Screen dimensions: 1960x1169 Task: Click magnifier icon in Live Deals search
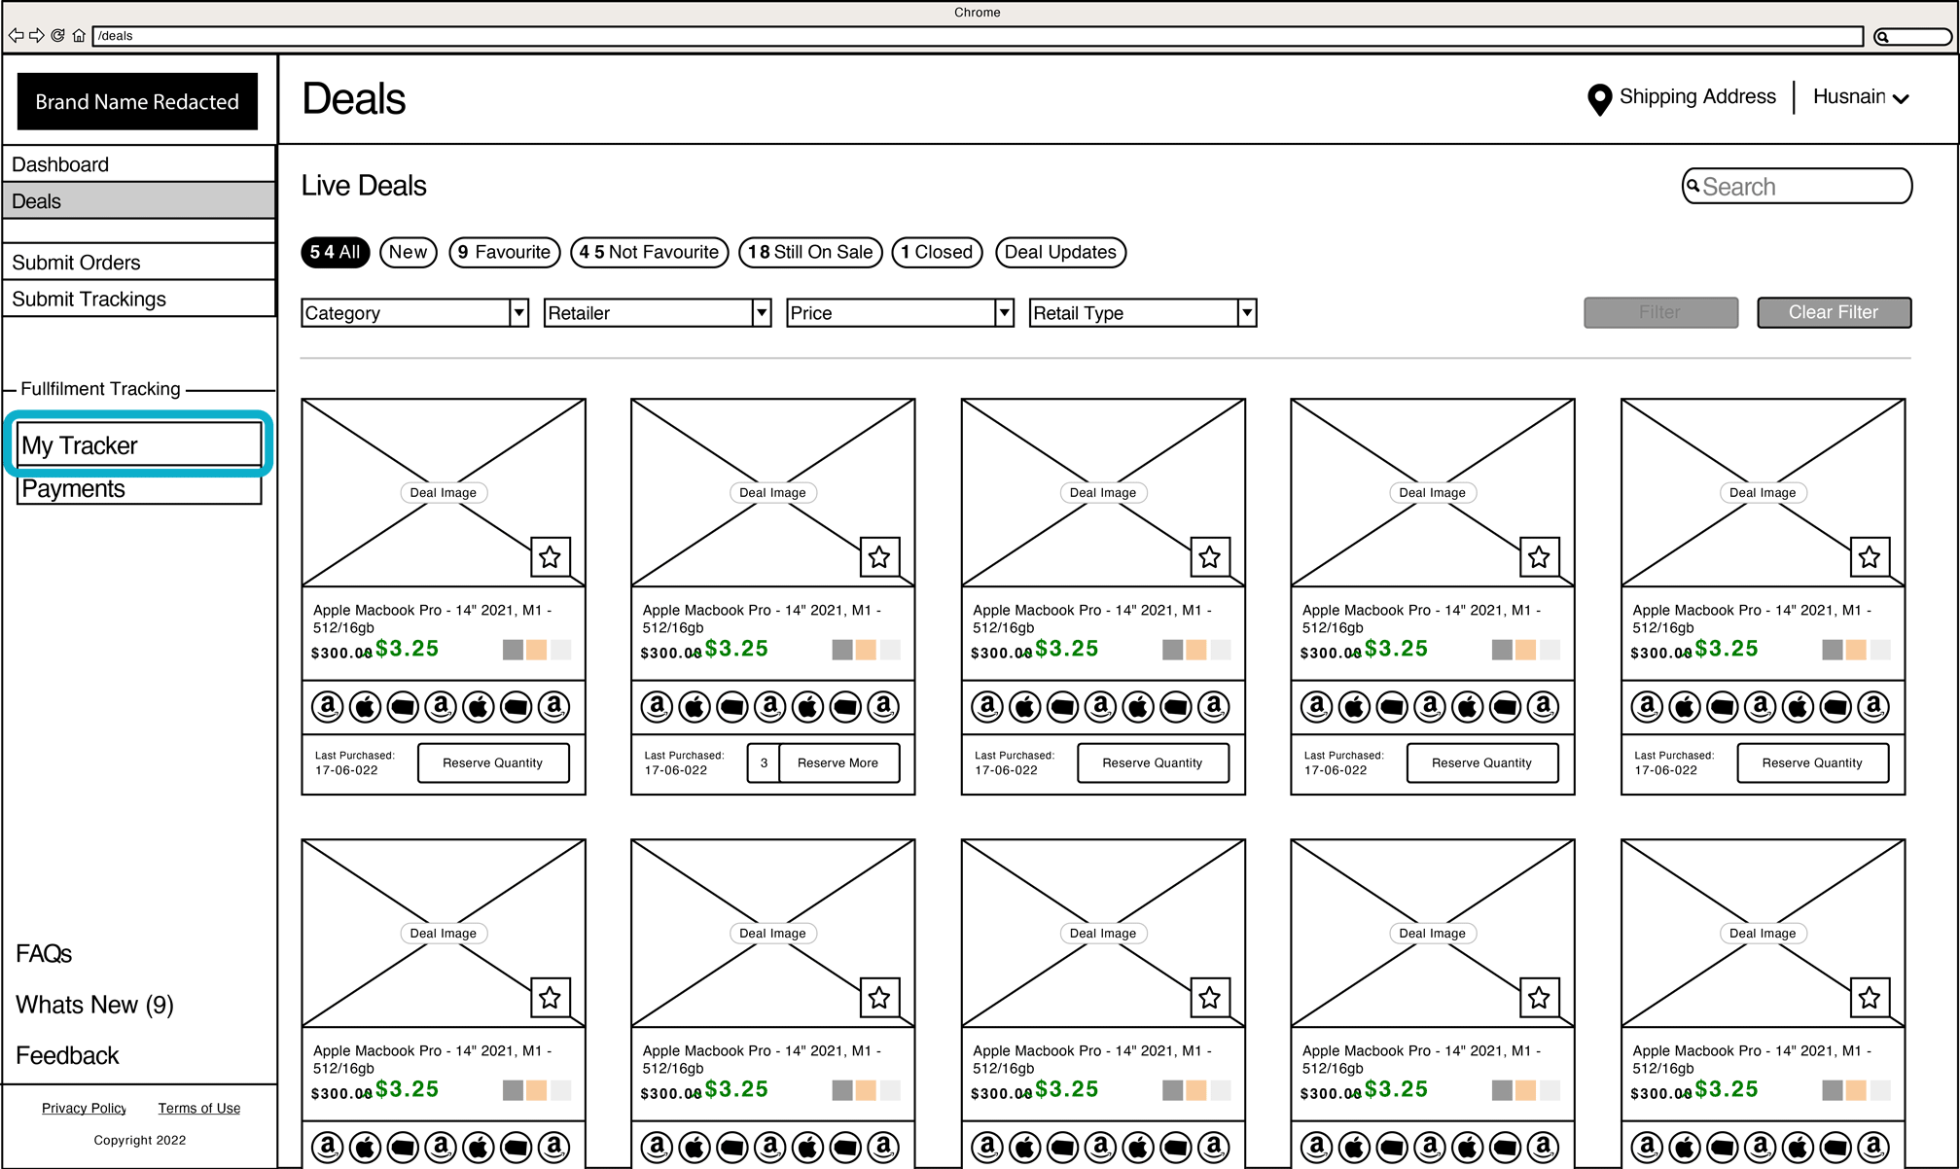tap(1693, 186)
